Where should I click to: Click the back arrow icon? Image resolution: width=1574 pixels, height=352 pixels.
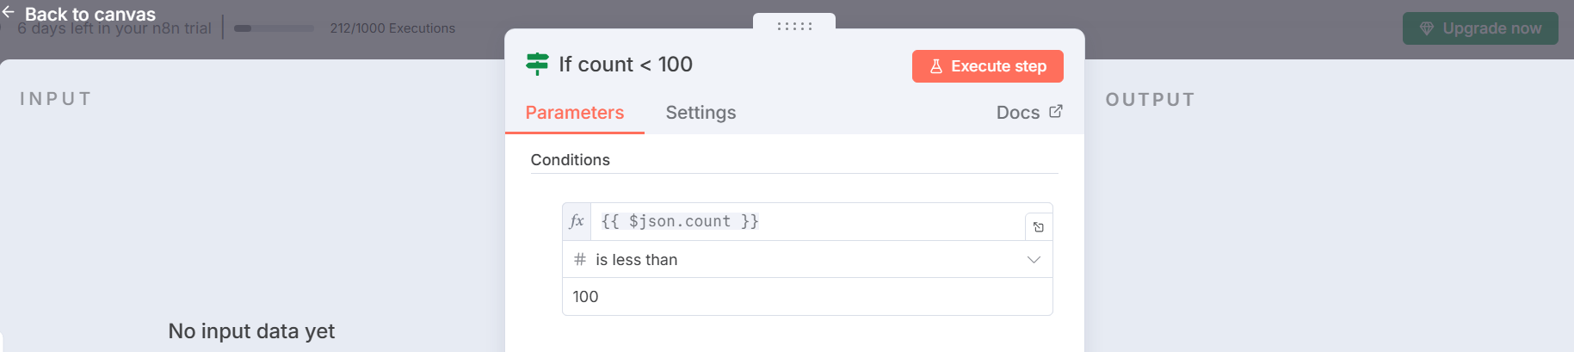[8, 12]
